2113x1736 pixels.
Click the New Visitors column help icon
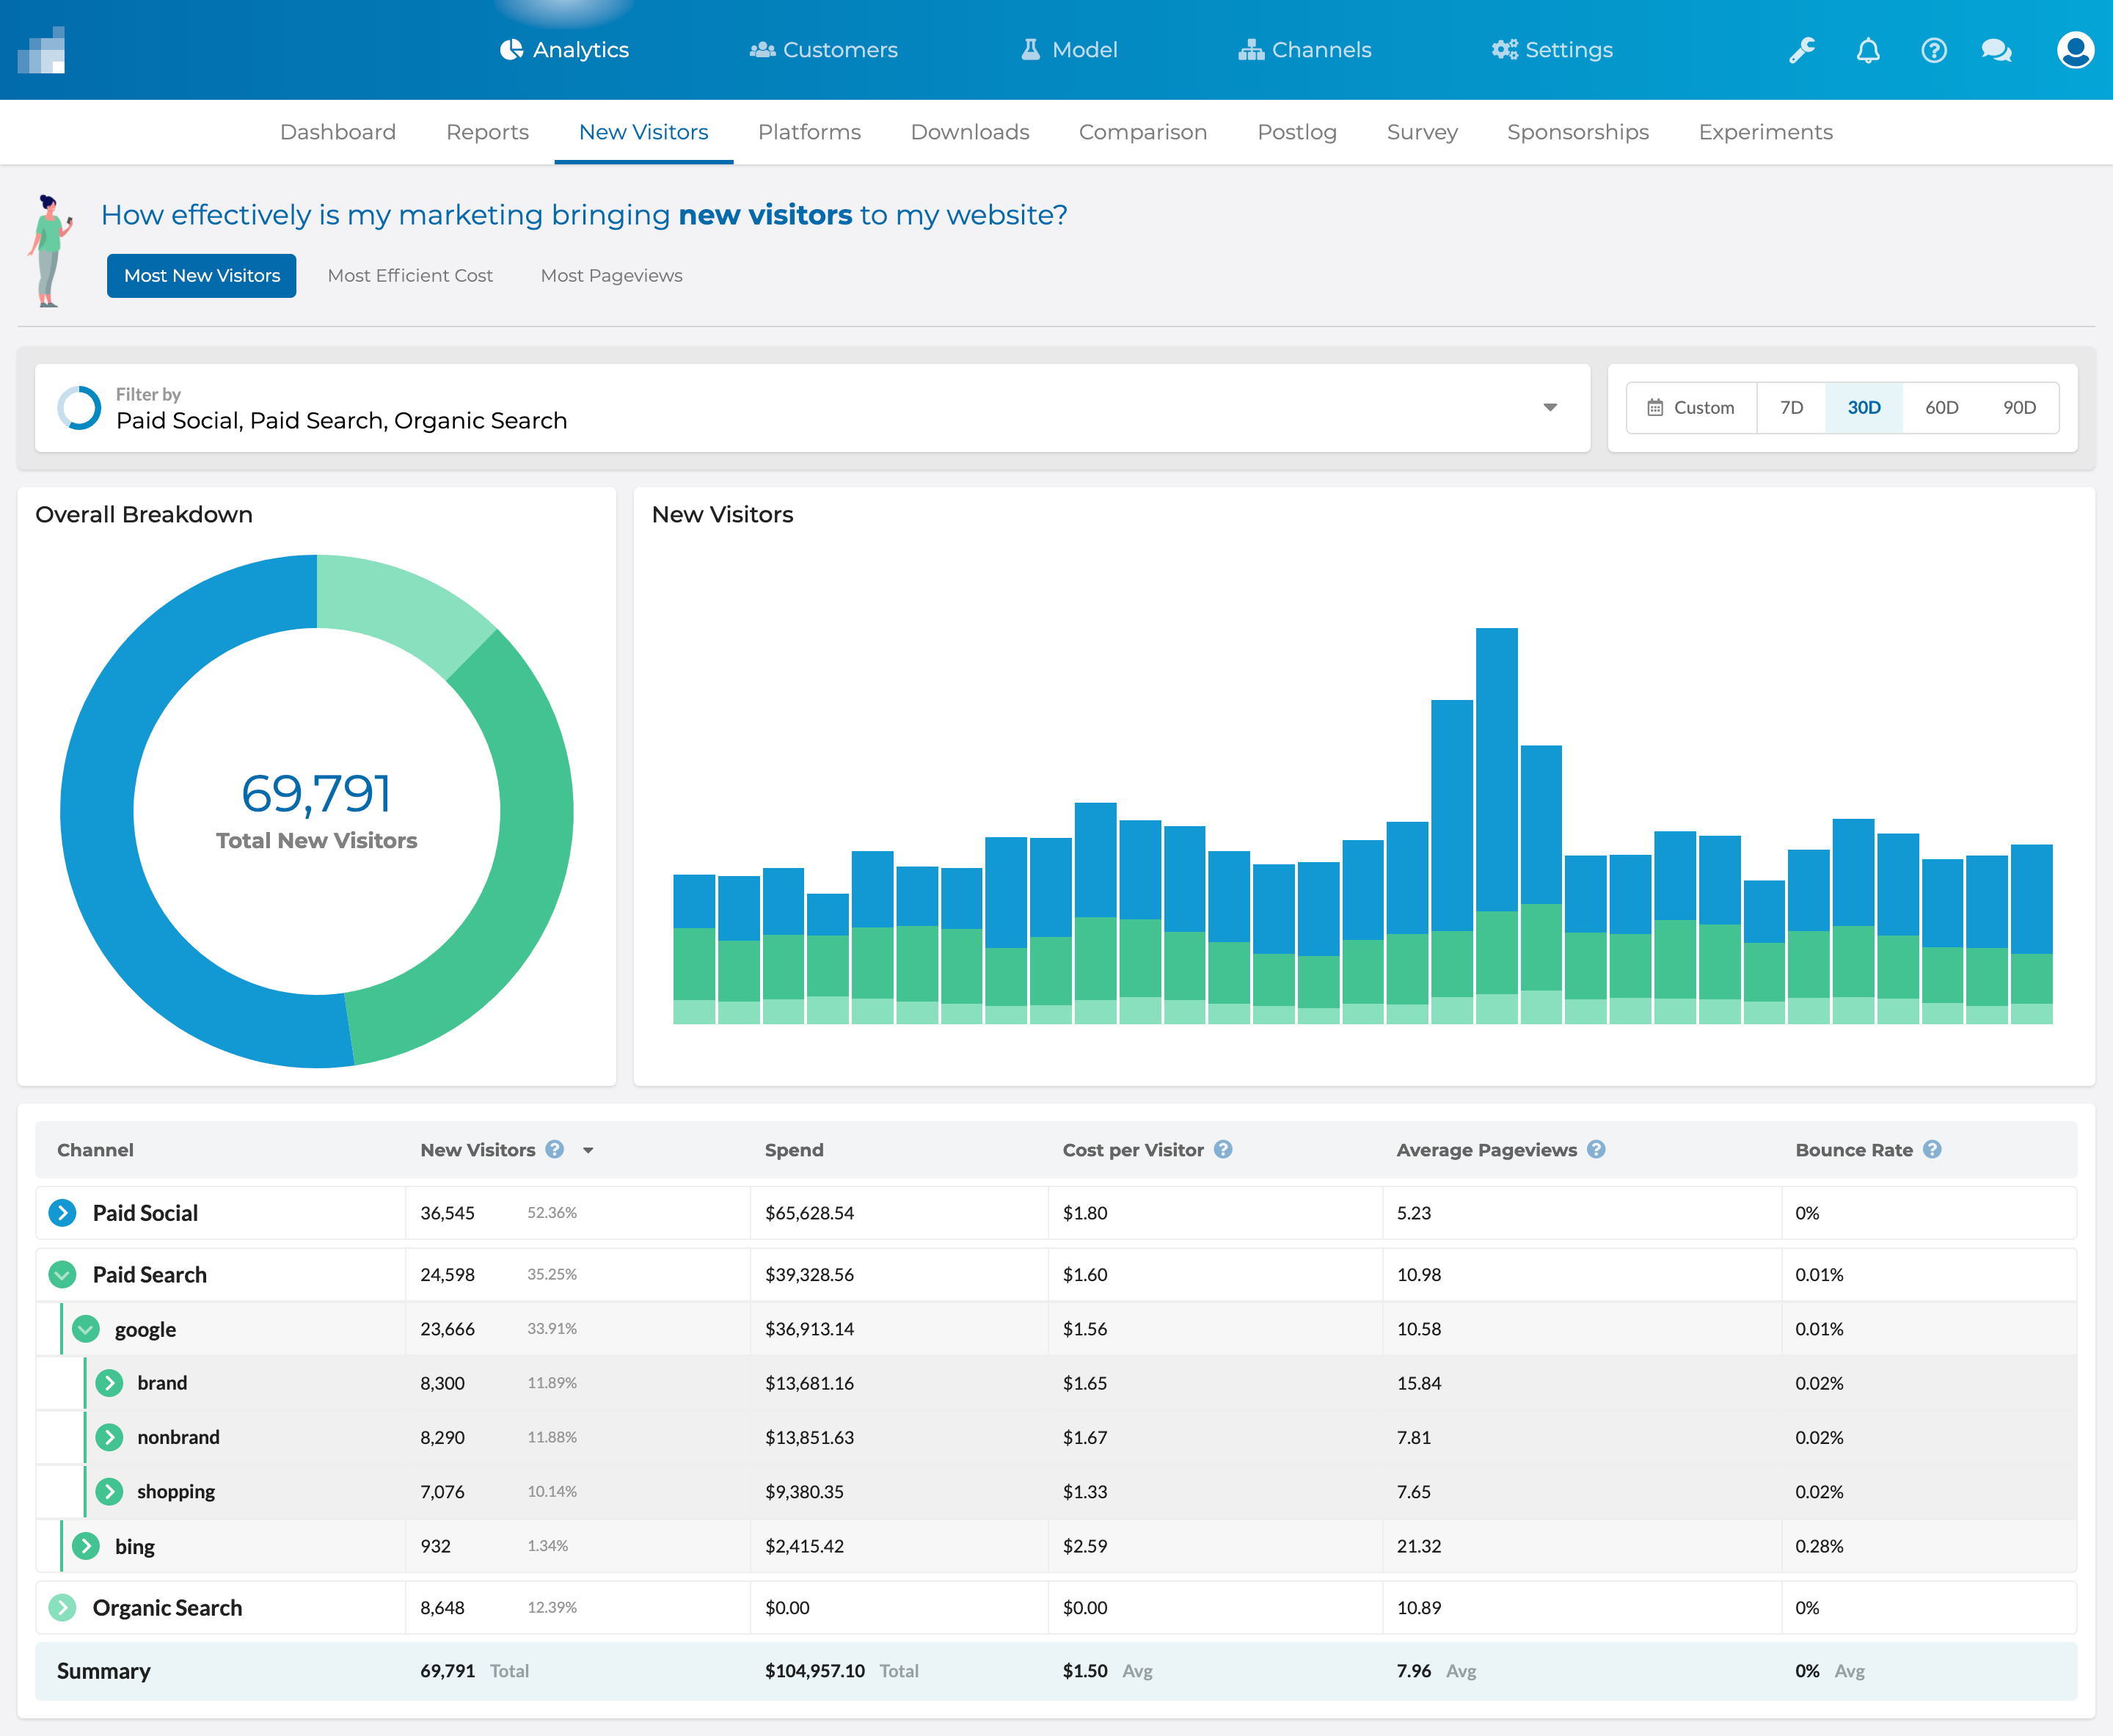(555, 1149)
